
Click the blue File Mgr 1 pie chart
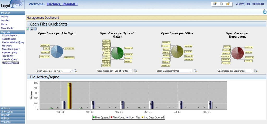pos(57,52)
